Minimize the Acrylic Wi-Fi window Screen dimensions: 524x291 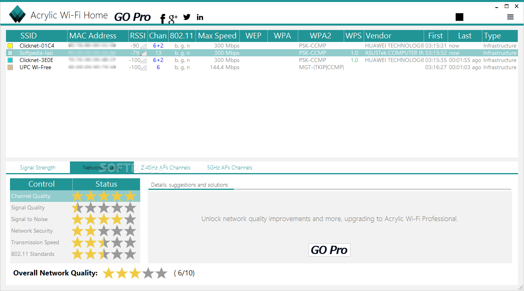(496, 6)
